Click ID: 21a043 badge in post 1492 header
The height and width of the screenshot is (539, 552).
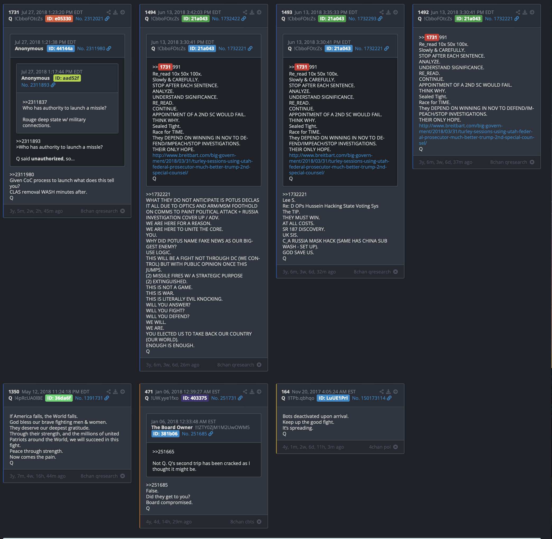468,19
